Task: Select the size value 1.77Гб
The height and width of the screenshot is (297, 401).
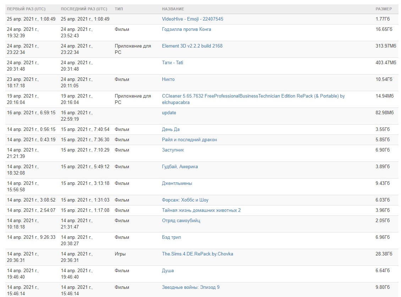Action: click(383, 19)
